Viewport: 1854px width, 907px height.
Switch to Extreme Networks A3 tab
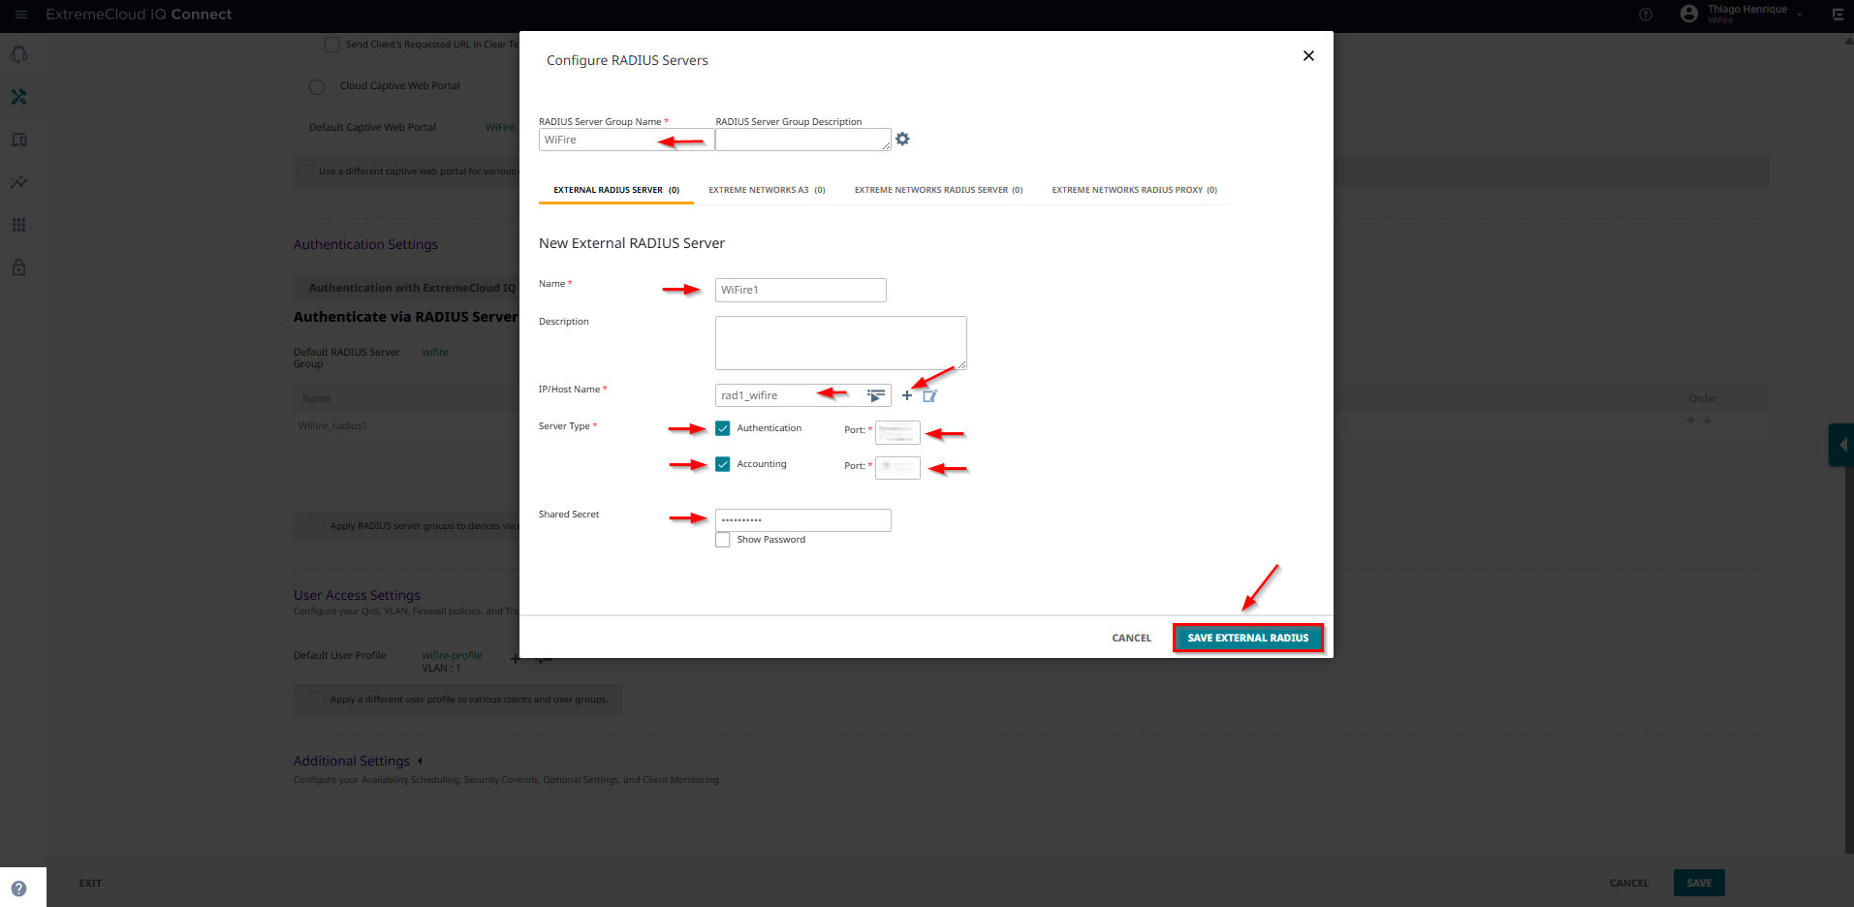click(767, 190)
